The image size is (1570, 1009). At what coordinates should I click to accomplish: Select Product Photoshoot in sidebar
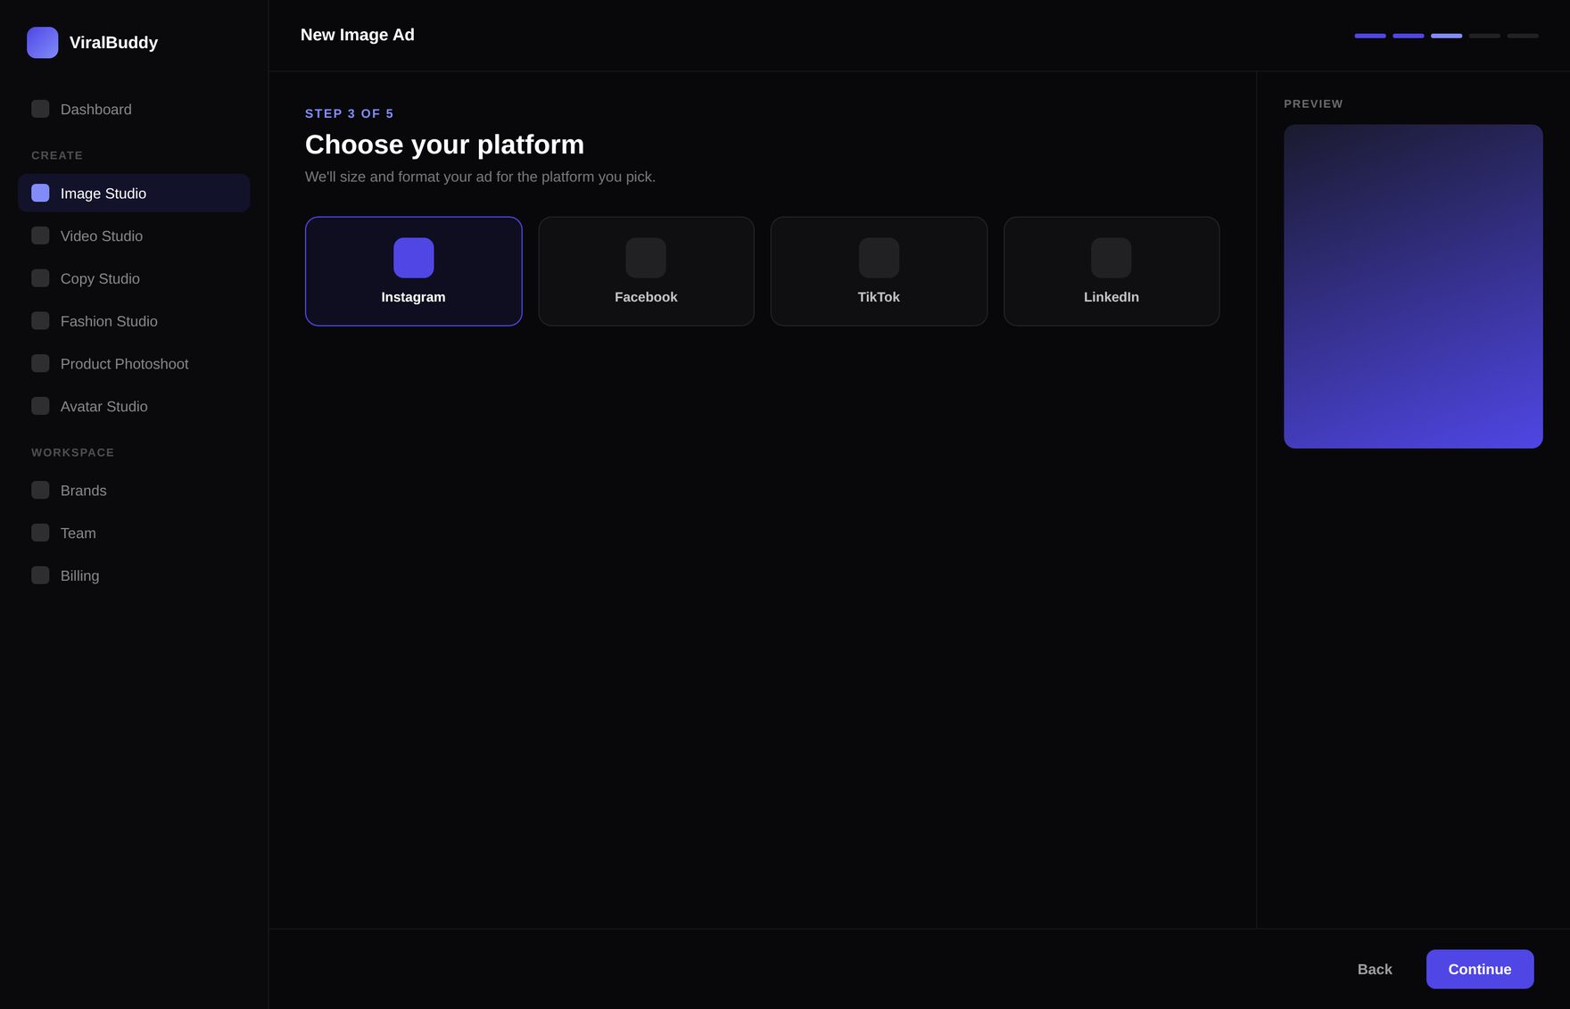(134, 363)
